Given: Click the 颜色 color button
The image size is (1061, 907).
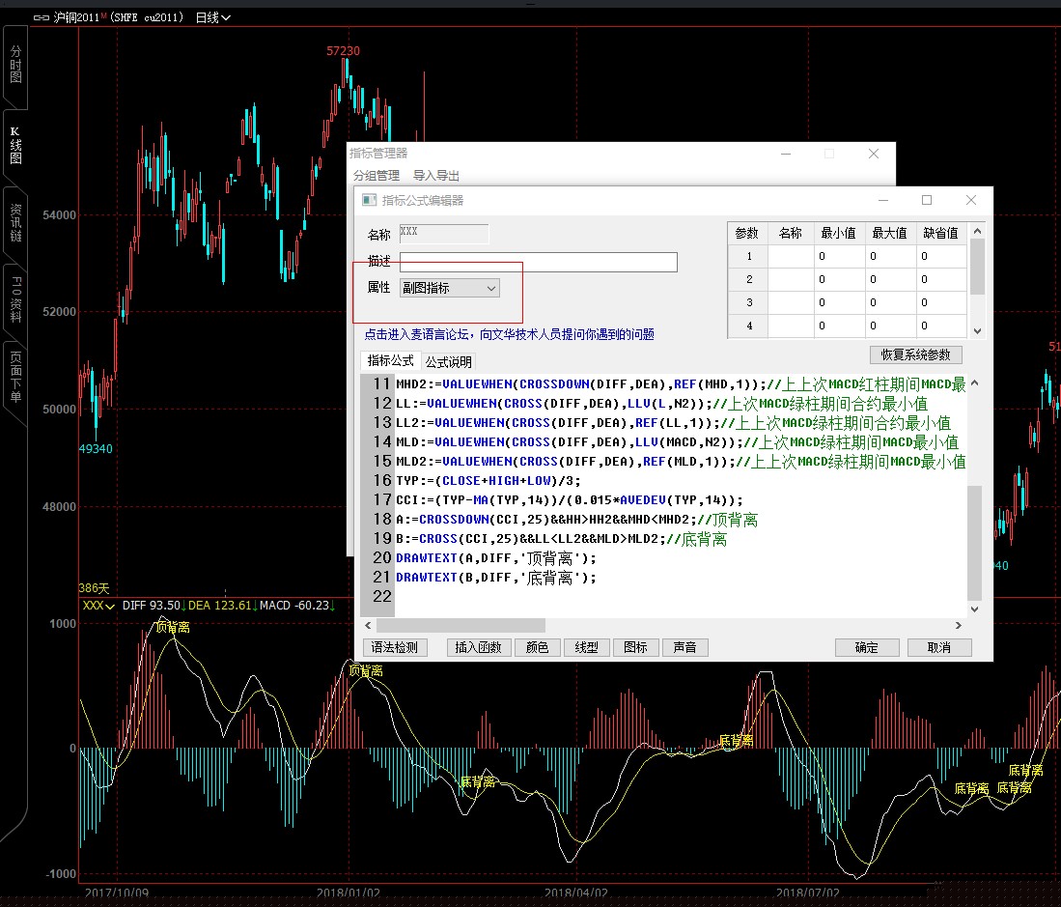Looking at the screenshot, I should pyautogui.click(x=536, y=647).
